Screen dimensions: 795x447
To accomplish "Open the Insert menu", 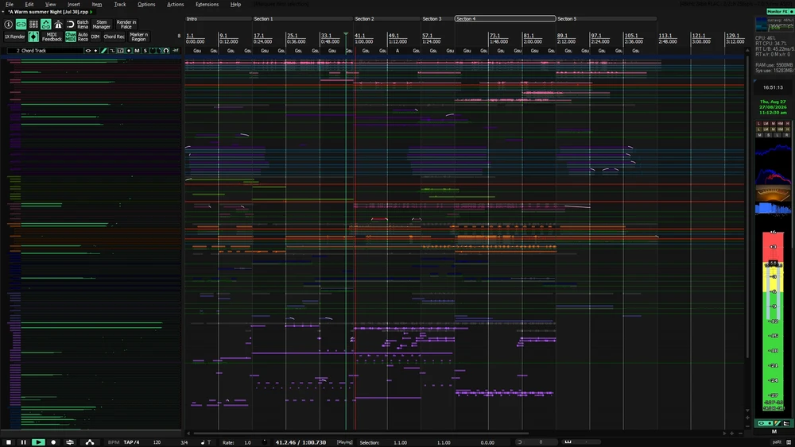I will pos(73,4).
